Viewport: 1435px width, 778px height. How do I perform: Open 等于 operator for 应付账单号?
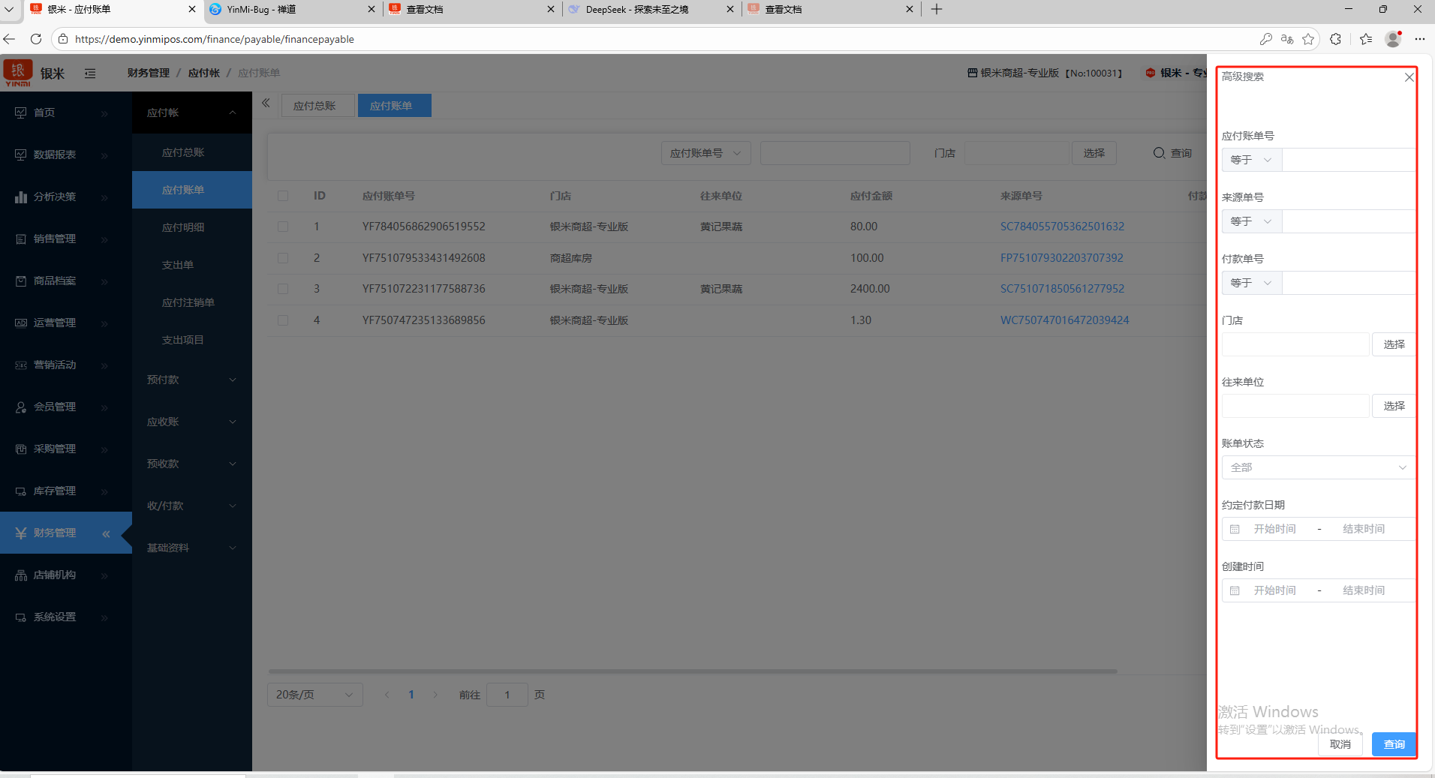click(1251, 160)
